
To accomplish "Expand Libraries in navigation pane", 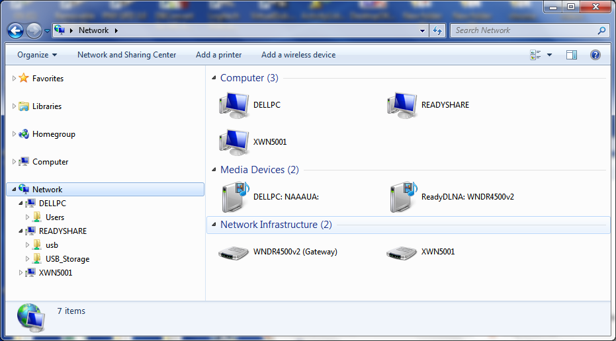I will pos(14,106).
